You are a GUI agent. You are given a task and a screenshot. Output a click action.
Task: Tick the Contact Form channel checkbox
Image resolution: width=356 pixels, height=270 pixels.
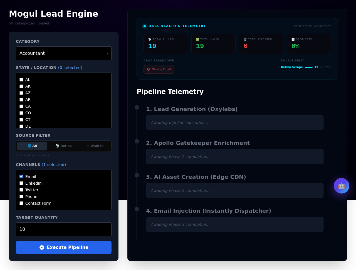(x=21, y=203)
